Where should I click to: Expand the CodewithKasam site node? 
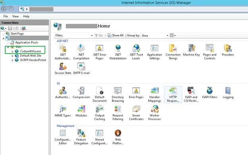[12, 52]
